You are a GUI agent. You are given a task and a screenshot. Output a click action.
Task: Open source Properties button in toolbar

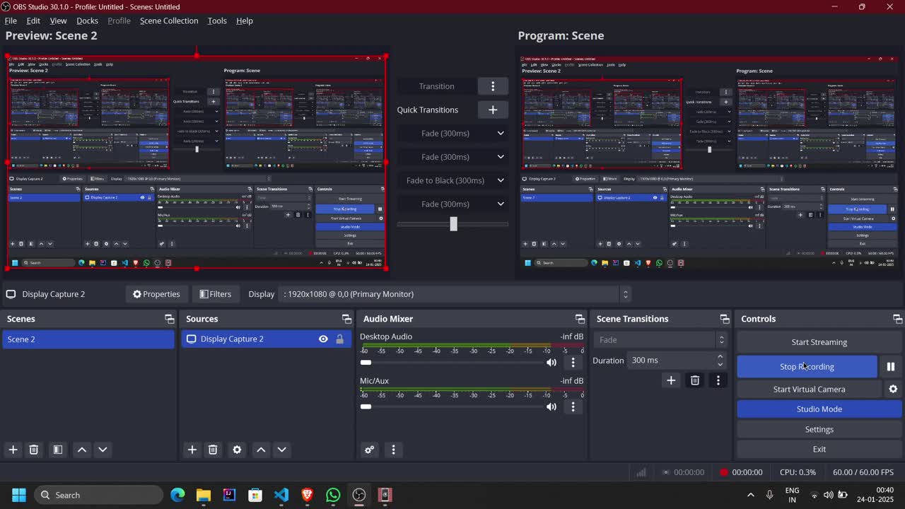pos(156,294)
